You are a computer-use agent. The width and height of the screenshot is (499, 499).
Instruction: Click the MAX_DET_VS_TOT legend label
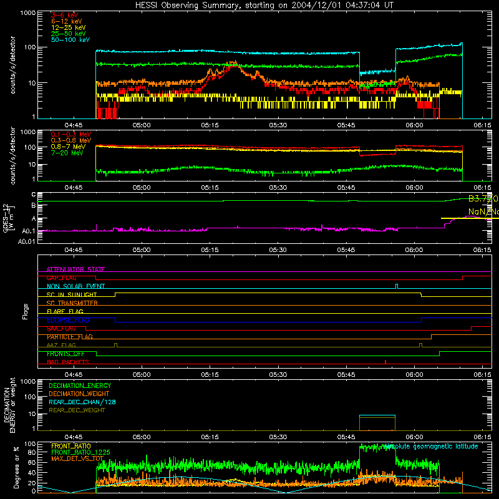click(x=77, y=458)
